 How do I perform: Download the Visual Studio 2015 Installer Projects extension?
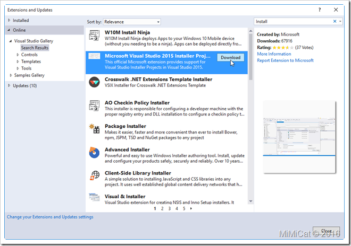231,57
